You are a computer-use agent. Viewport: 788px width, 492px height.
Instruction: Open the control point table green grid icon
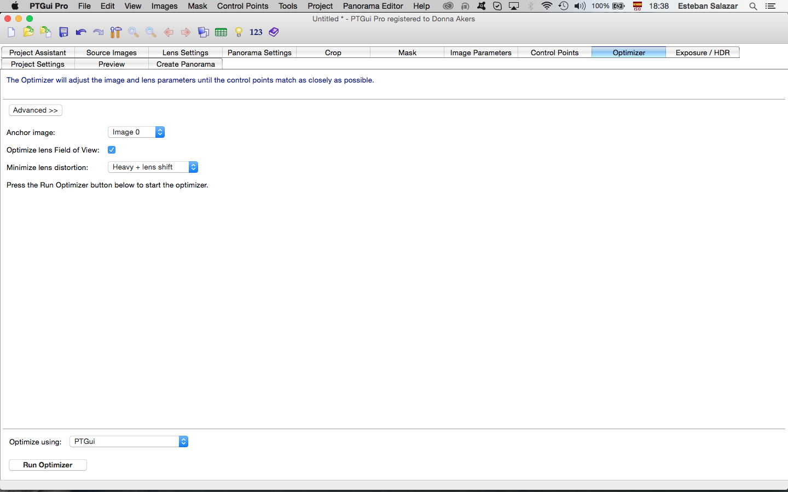pos(221,32)
